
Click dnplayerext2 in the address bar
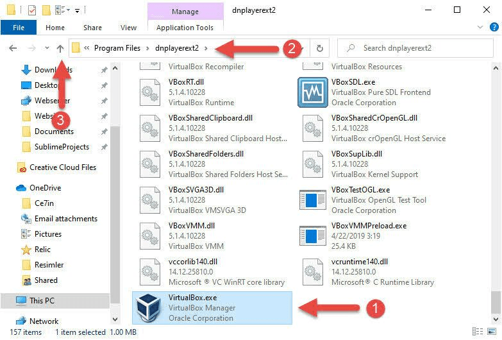177,48
